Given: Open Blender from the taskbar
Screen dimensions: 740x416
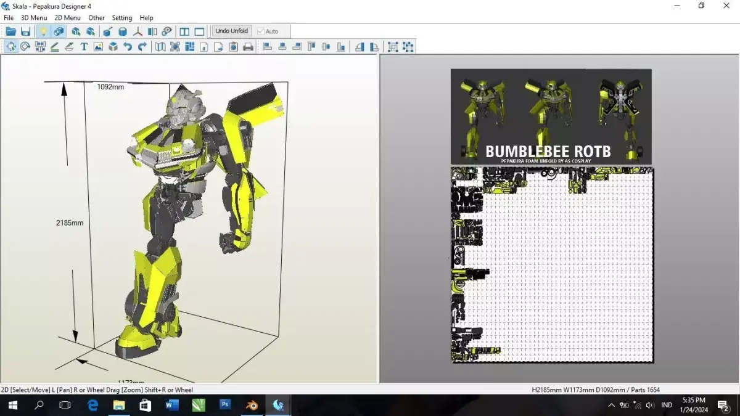Looking at the screenshot, I should pyautogui.click(x=252, y=405).
